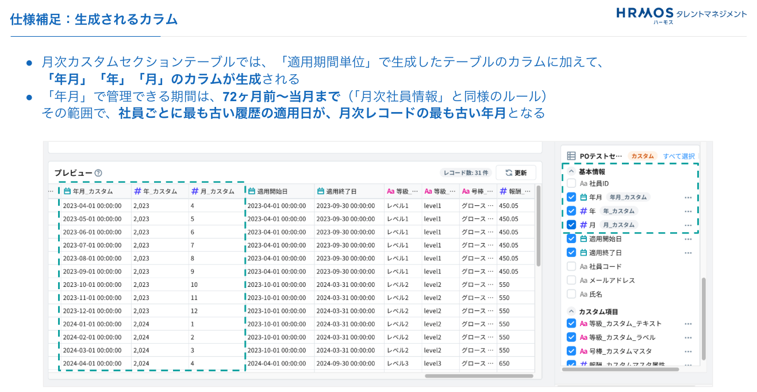The width and height of the screenshot is (757, 392).
Task: Open the more options icon for 適用開始日
Action: click(687, 239)
